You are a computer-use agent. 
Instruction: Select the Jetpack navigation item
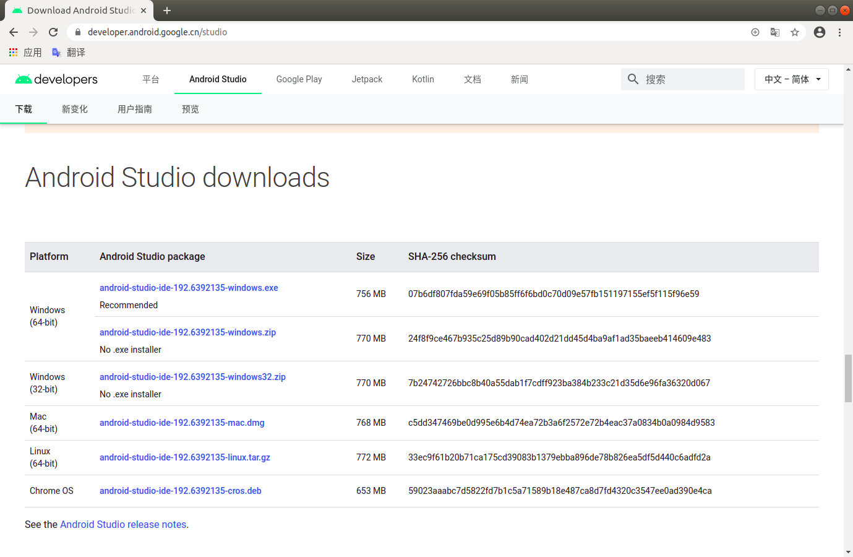[x=367, y=79]
